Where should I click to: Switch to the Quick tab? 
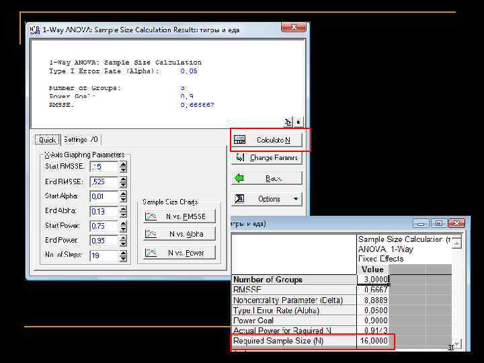pos(47,140)
